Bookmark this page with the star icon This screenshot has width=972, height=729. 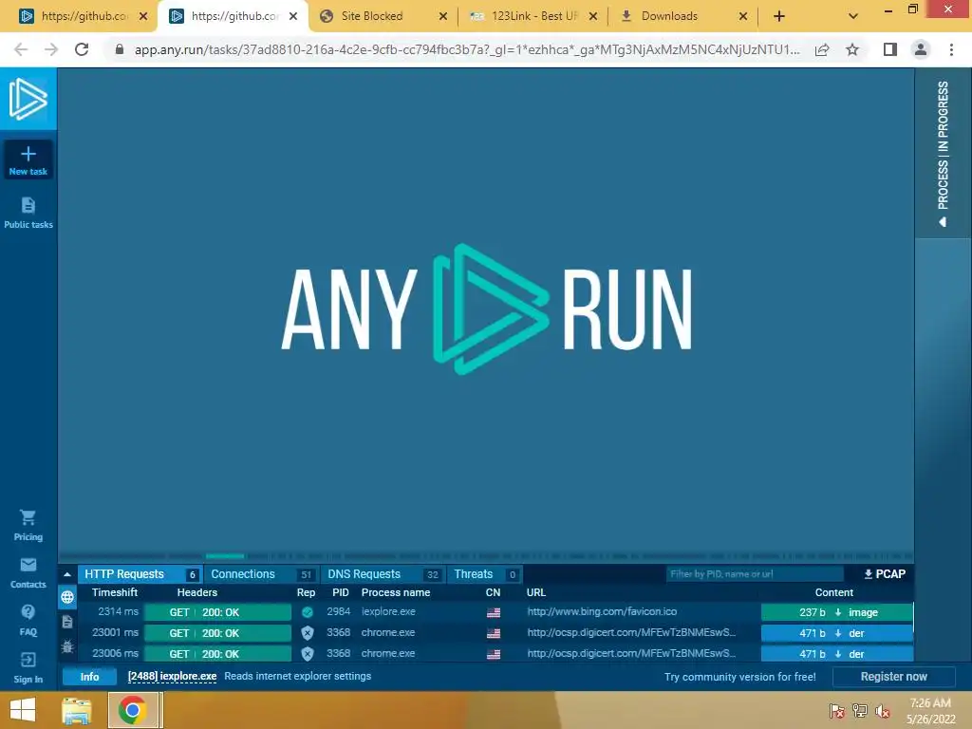[x=852, y=49]
